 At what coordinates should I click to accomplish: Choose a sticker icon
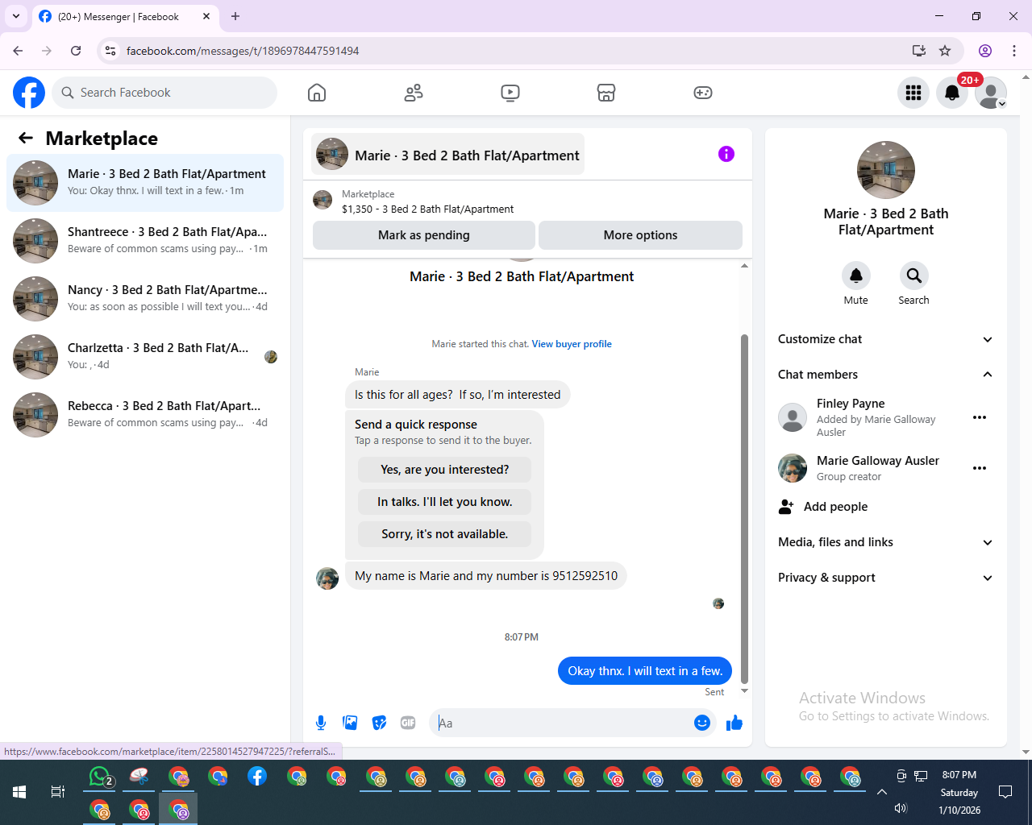(x=379, y=723)
